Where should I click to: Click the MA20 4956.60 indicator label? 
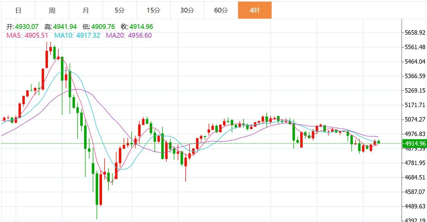[129, 35]
